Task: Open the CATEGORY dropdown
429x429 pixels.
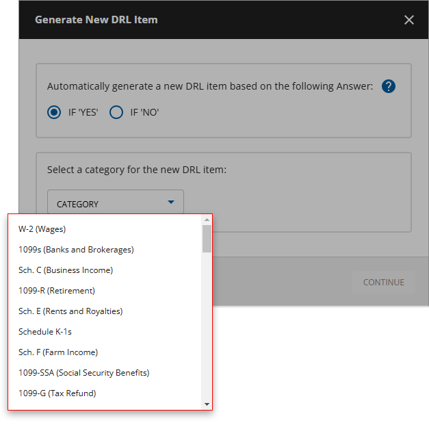Action: click(x=115, y=203)
